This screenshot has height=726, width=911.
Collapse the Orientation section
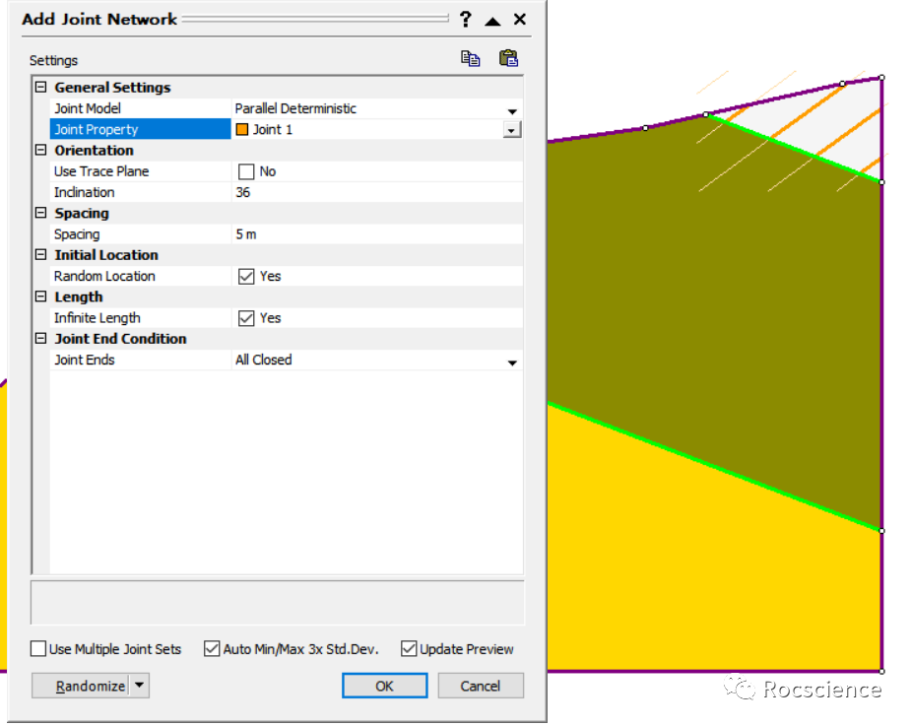[x=40, y=151]
